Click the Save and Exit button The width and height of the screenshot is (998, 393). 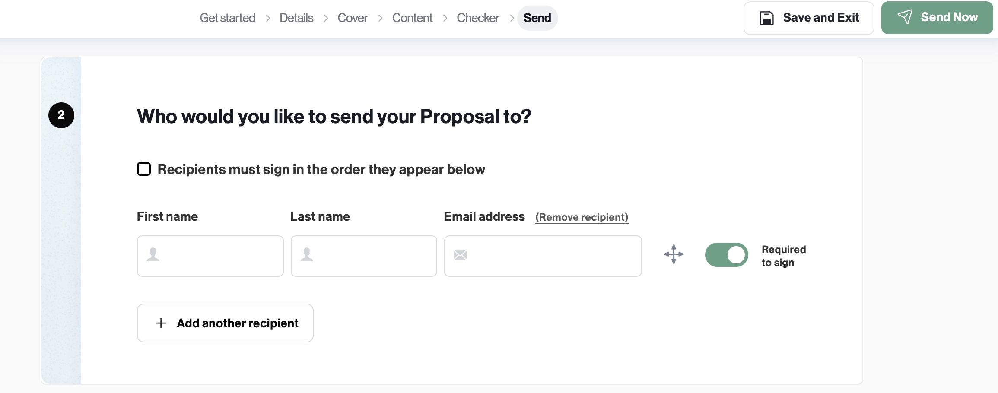tap(808, 18)
